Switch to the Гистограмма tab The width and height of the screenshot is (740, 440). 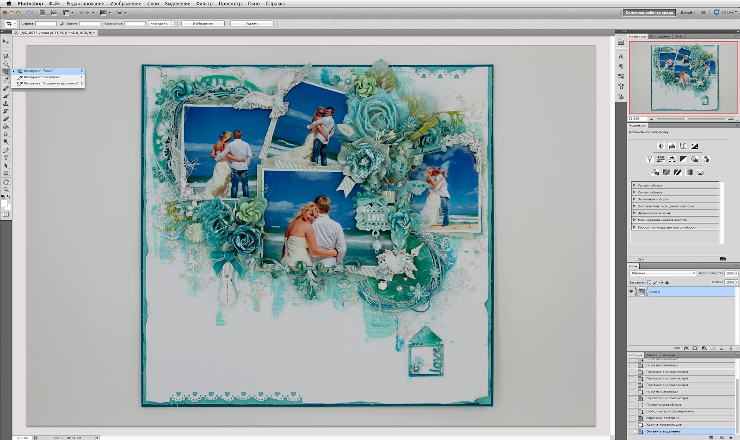[x=660, y=36]
